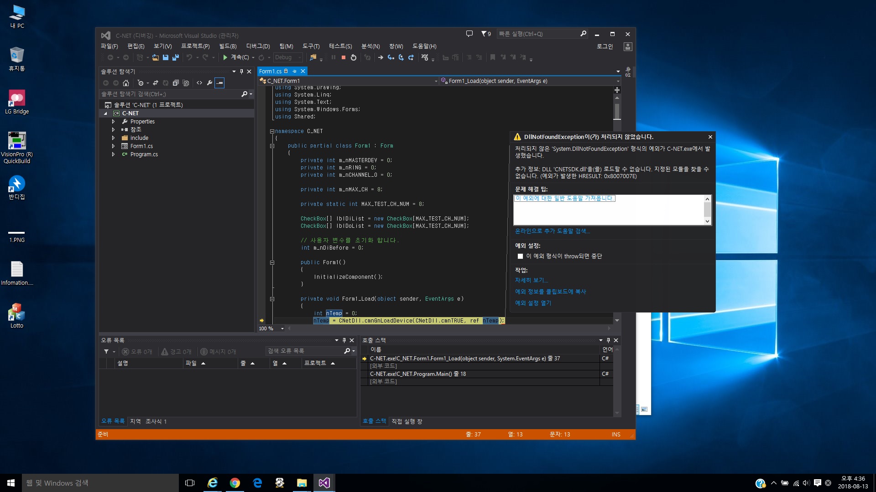876x492 pixels.
Task: Open the 빌드(B) menu
Action: (228, 46)
